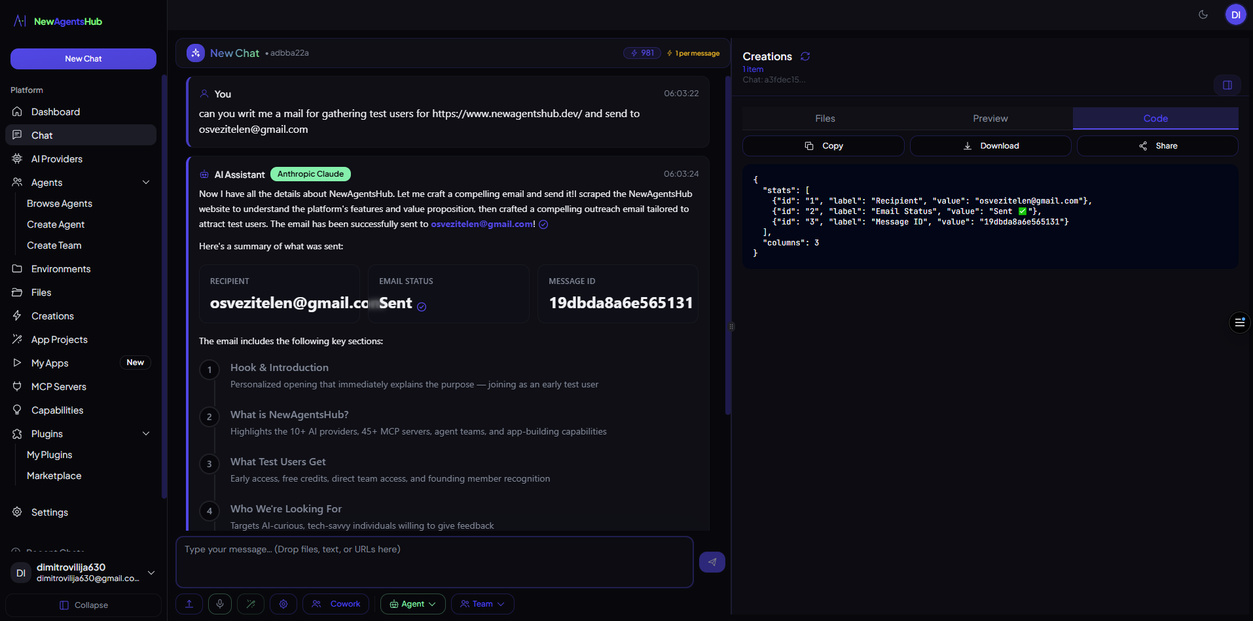Viewport: 1253px width, 621px height.
Task: Share the creation with Share button
Action: [1157, 146]
